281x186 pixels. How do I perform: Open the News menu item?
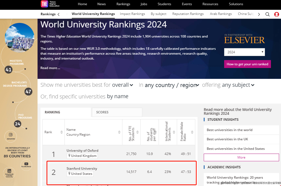[x=101, y=4]
